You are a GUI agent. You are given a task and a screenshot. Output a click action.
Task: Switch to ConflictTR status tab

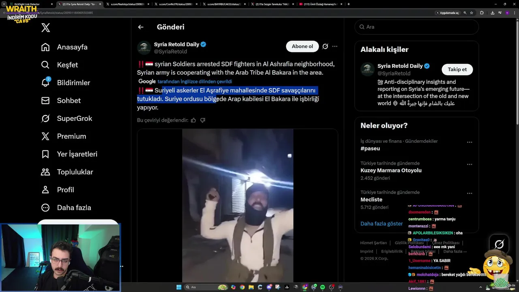pos(175,4)
